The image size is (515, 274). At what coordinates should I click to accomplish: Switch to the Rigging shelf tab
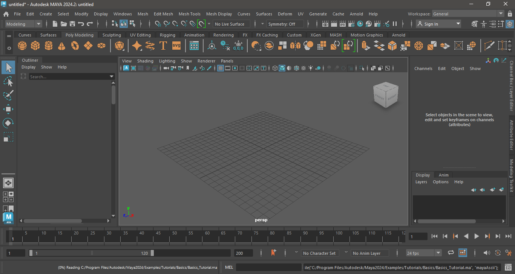point(167,35)
